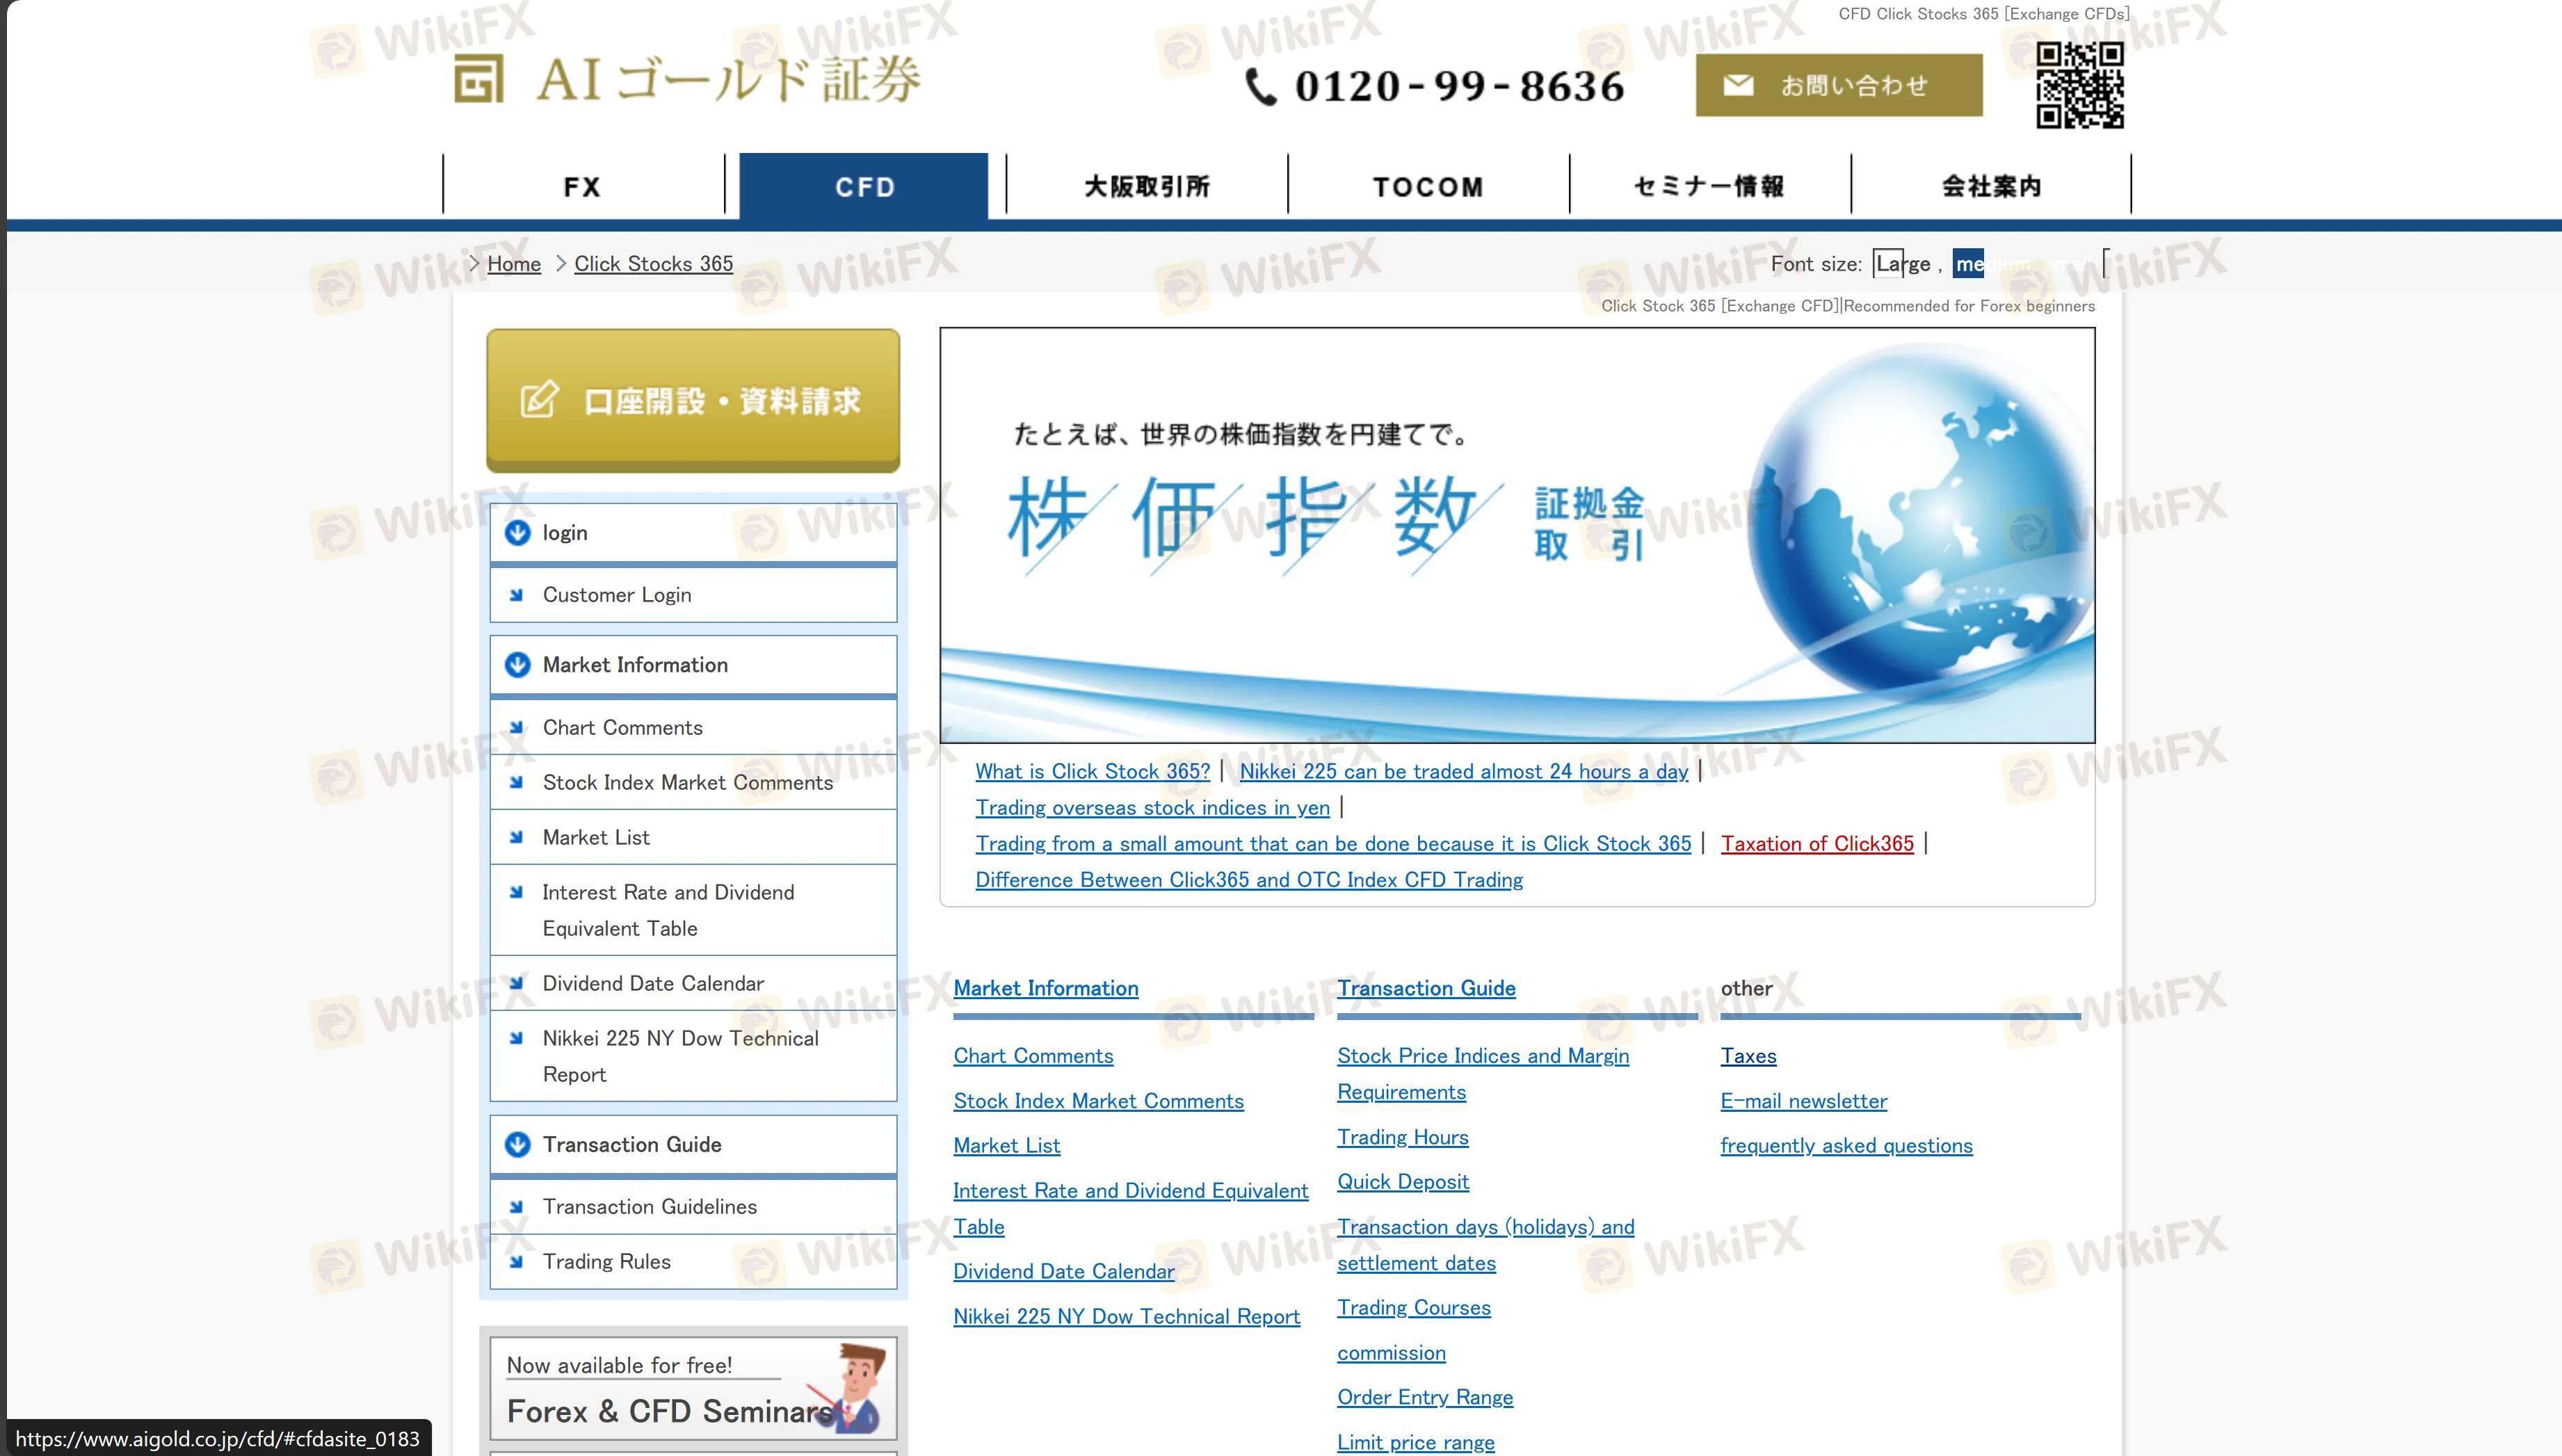This screenshot has width=2562, height=1456.
Task: Open Transaction Guidelines in the sidebar
Action: click(693, 1207)
